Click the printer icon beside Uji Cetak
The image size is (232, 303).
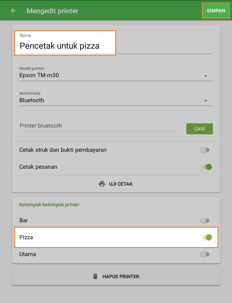102,184
